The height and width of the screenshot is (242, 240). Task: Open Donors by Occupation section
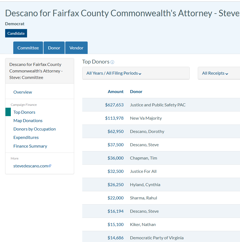[x=34, y=129]
